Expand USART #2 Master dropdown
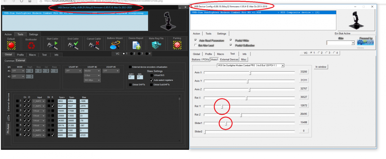 (92, 71)
